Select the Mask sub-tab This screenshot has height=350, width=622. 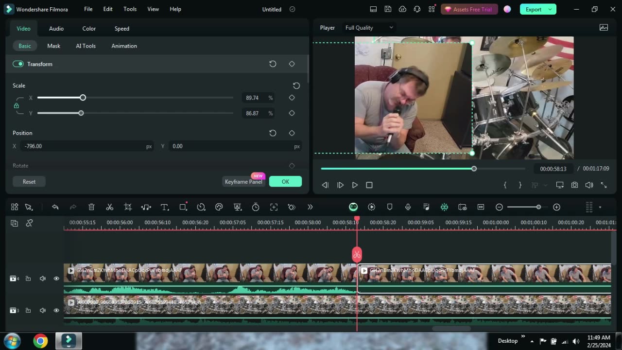(x=53, y=46)
